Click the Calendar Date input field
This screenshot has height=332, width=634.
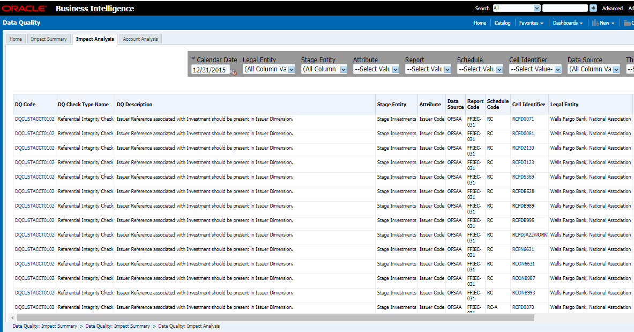coord(210,70)
